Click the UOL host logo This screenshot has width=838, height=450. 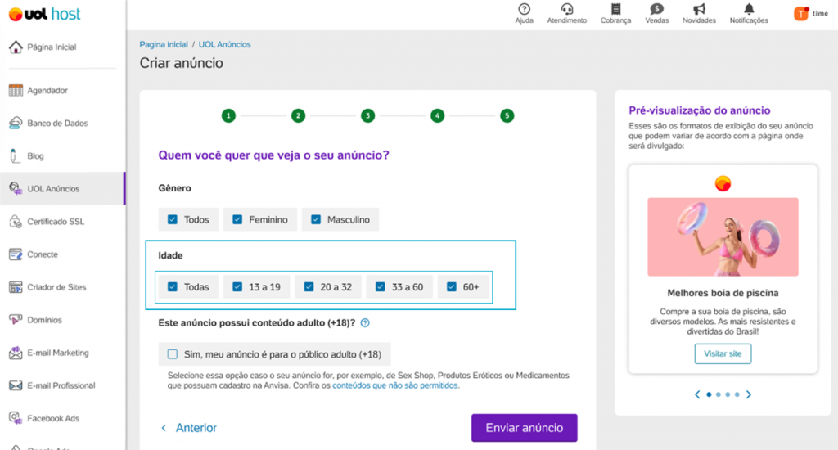point(45,15)
